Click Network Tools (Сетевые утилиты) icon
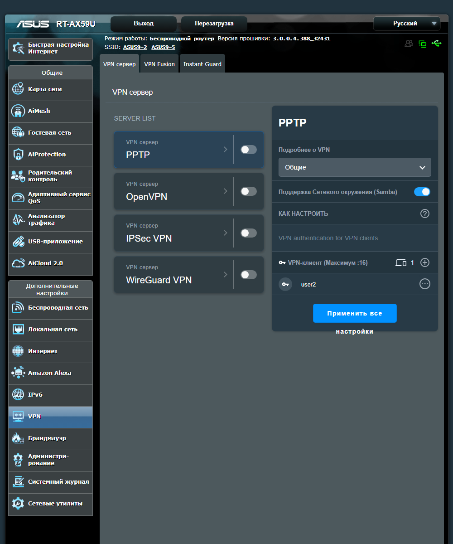453x544 pixels. 18,504
